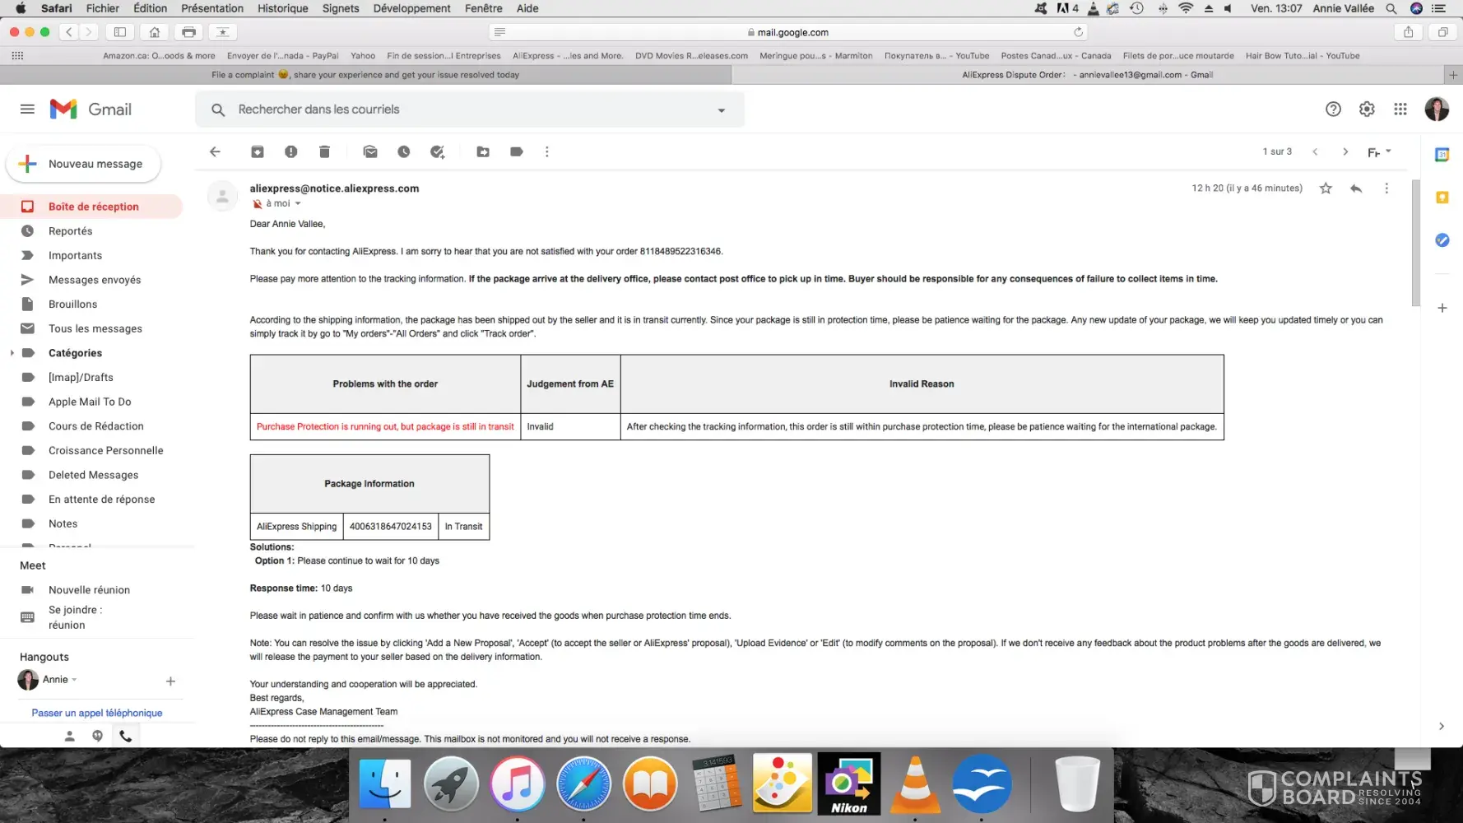Open Google Keep side panel
Image resolution: width=1463 pixels, height=823 pixels.
pyautogui.click(x=1442, y=198)
